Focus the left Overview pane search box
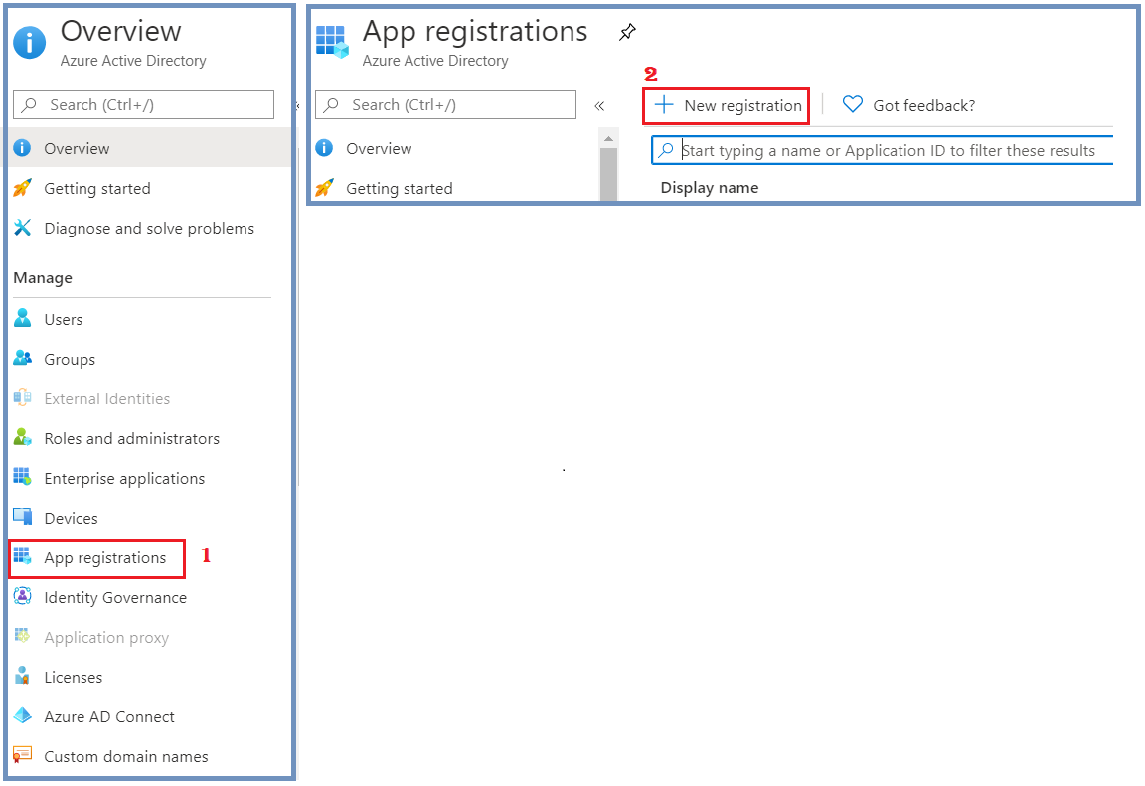1145x786 pixels. [144, 104]
